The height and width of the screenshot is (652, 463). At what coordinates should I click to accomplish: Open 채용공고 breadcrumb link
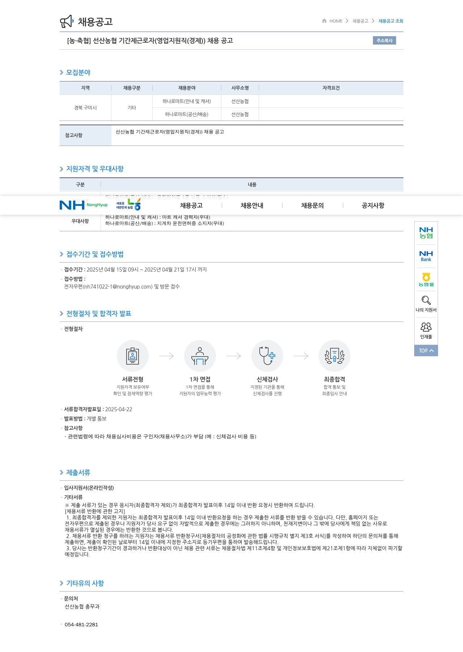point(360,21)
